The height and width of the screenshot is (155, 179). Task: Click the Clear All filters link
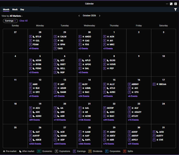coord(23,21)
